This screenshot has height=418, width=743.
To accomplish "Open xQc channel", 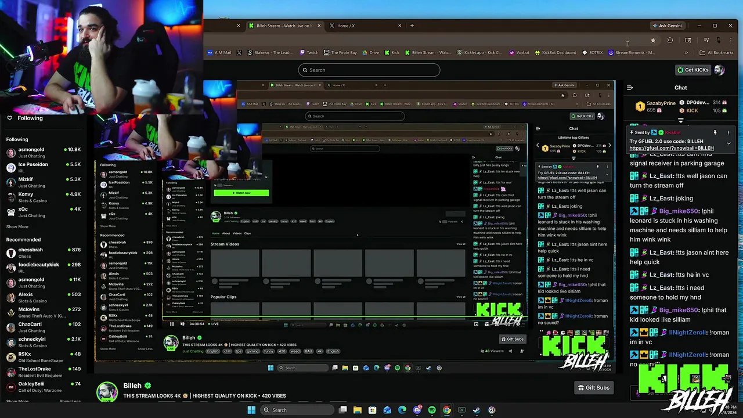I will point(43,212).
